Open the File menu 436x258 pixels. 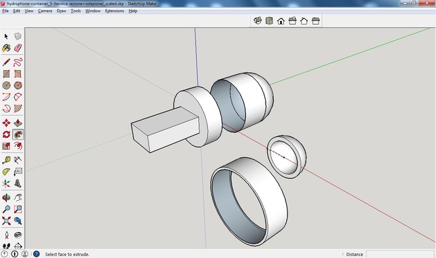pos(5,11)
